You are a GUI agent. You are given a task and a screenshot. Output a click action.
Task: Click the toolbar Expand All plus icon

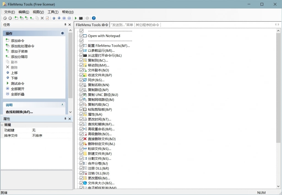(64, 18)
